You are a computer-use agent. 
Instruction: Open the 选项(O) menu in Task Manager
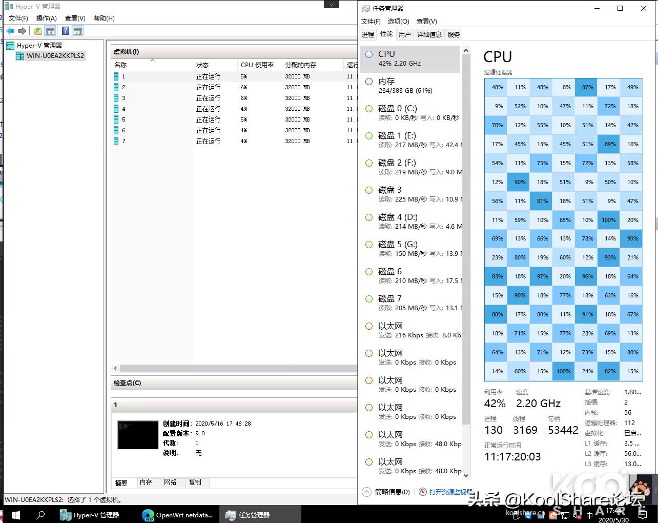pos(398,21)
